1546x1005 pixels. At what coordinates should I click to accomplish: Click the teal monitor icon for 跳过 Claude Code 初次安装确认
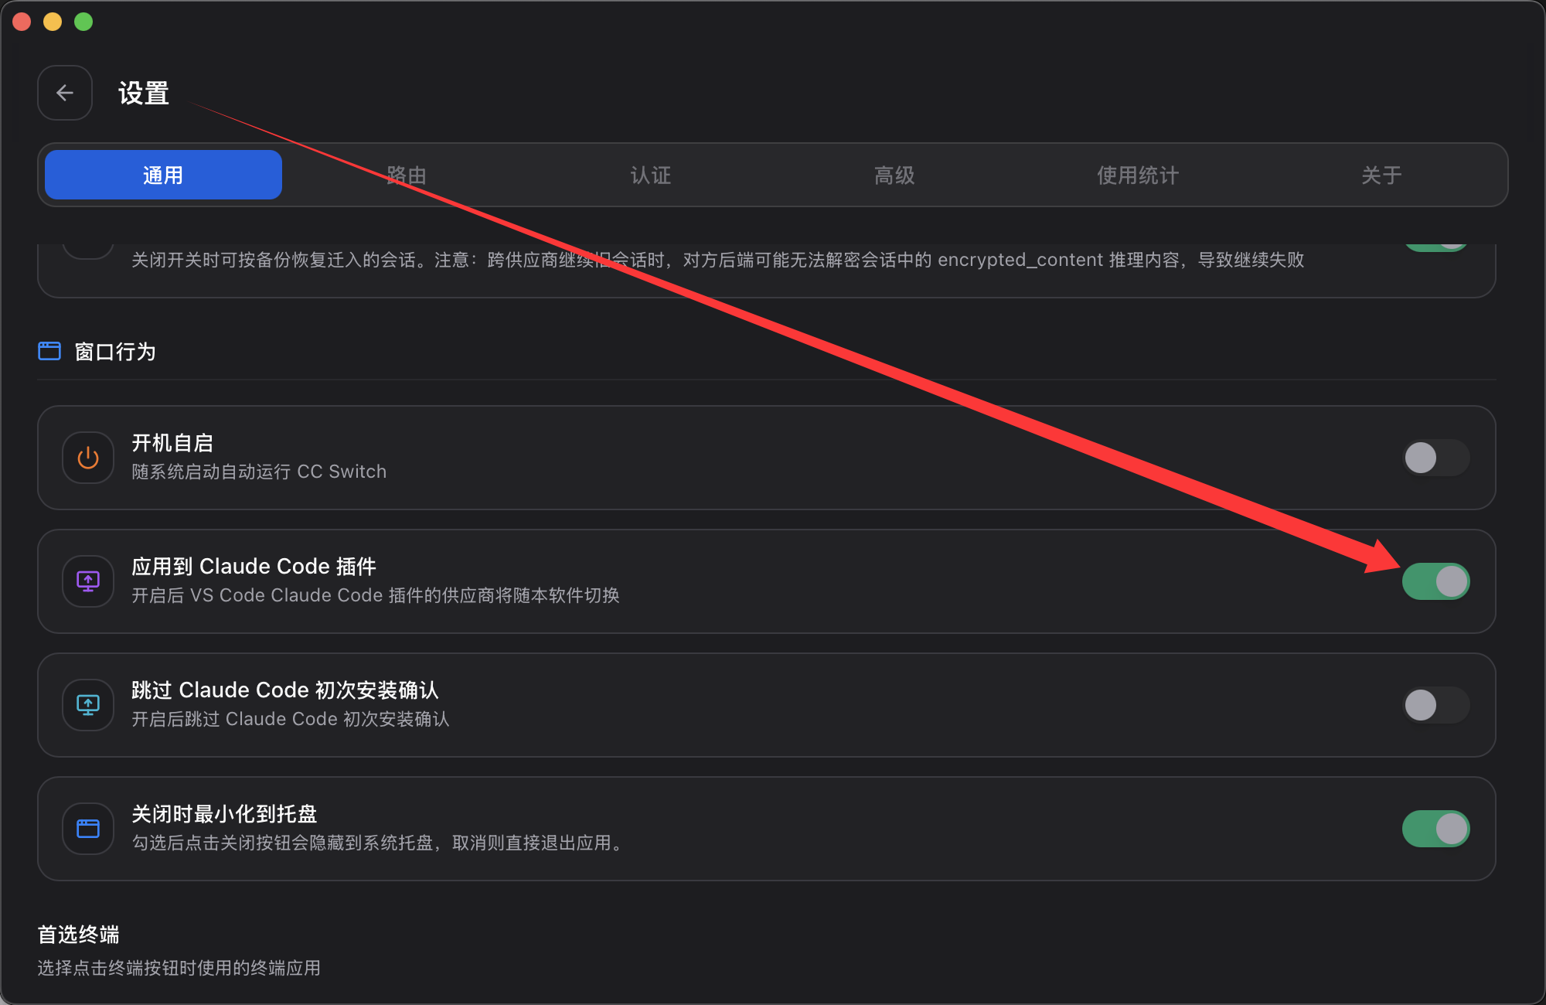tap(88, 705)
